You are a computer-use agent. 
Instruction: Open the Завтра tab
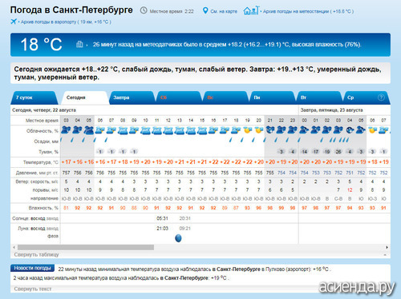pyautogui.click(x=132, y=98)
